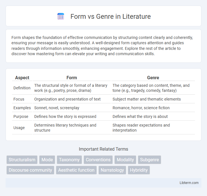Screen dimensions: 207x196
Task: Click the Genre definition cell about content, theme
Action: [x=153, y=88]
